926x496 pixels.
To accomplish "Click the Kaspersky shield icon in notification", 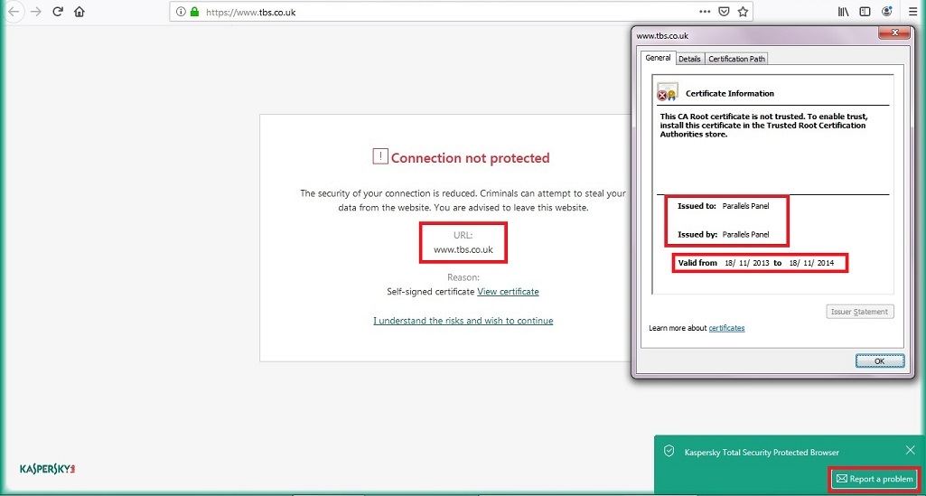I will 669,452.
